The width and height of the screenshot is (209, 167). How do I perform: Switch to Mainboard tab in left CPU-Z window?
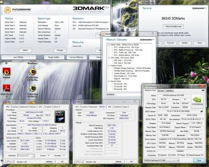pos(24,107)
